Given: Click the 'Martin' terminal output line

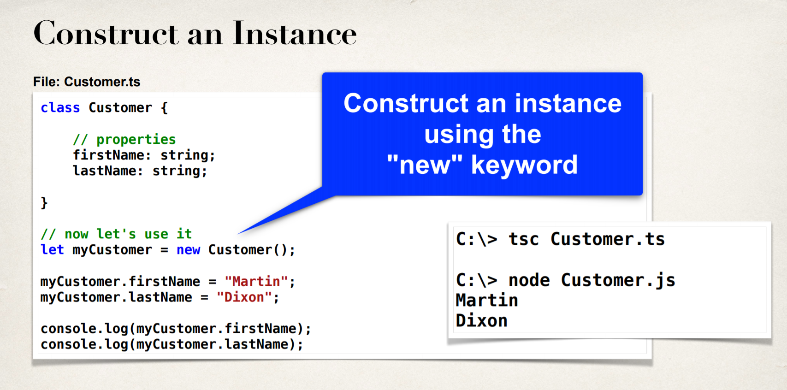Looking at the screenshot, I should [x=487, y=301].
